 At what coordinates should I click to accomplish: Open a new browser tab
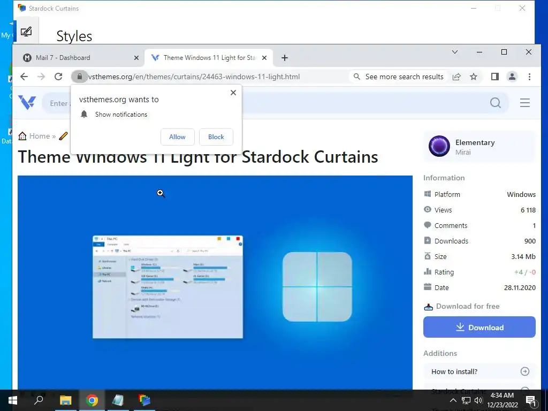pyautogui.click(x=285, y=58)
